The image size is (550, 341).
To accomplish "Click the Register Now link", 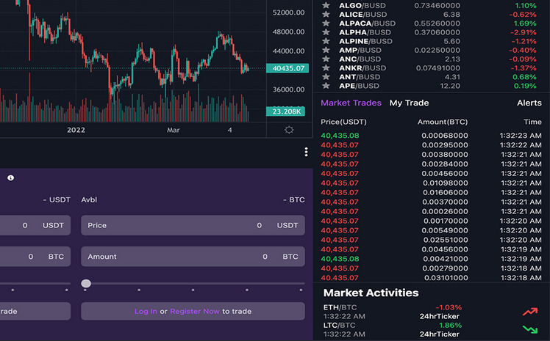I will [x=195, y=311].
